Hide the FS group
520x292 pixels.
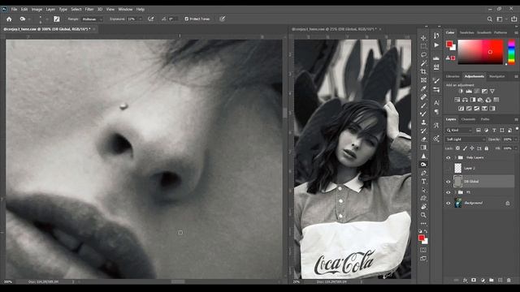[x=448, y=192]
